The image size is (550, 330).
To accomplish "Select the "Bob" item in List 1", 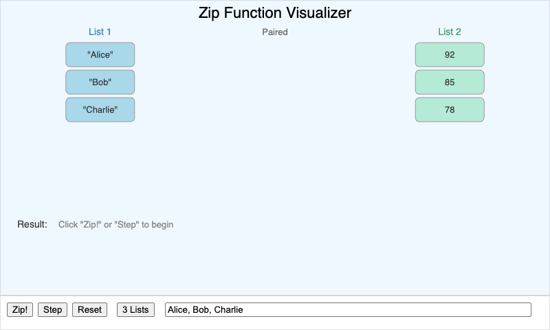I will [100, 82].
